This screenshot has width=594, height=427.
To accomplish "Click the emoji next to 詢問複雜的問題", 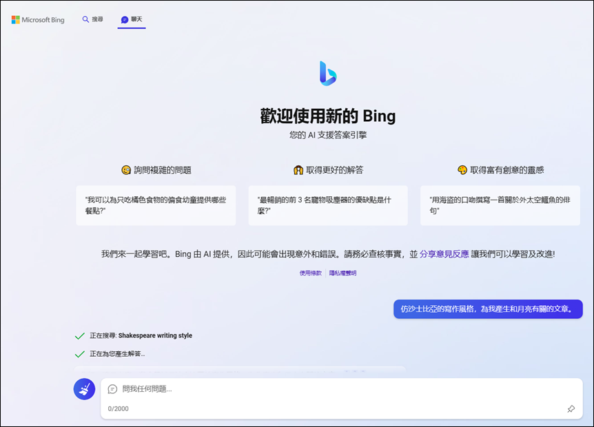I will click(126, 170).
